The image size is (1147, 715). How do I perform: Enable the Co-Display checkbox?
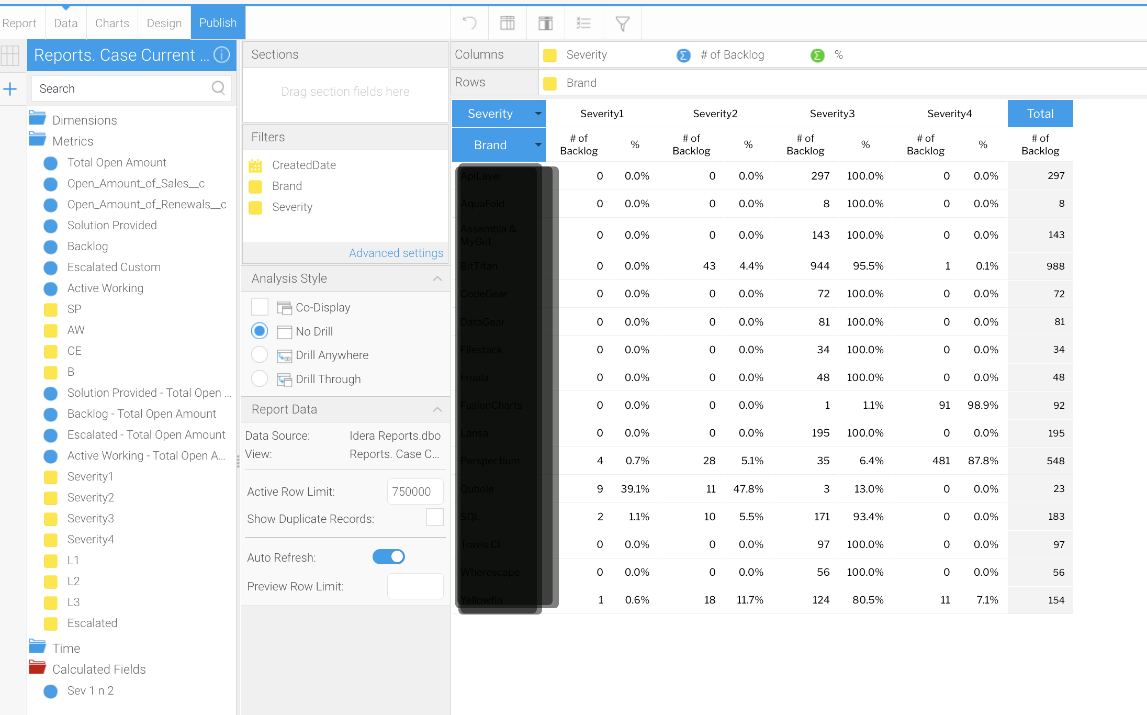click(x=260, y=307)
